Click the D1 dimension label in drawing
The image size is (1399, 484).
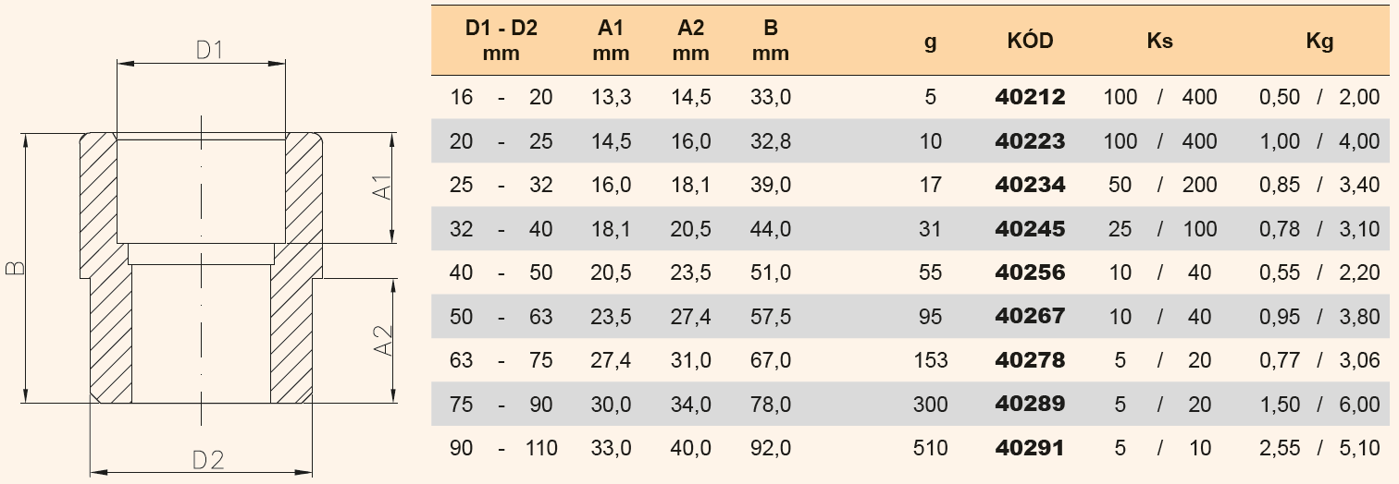(x=210, y=51)
